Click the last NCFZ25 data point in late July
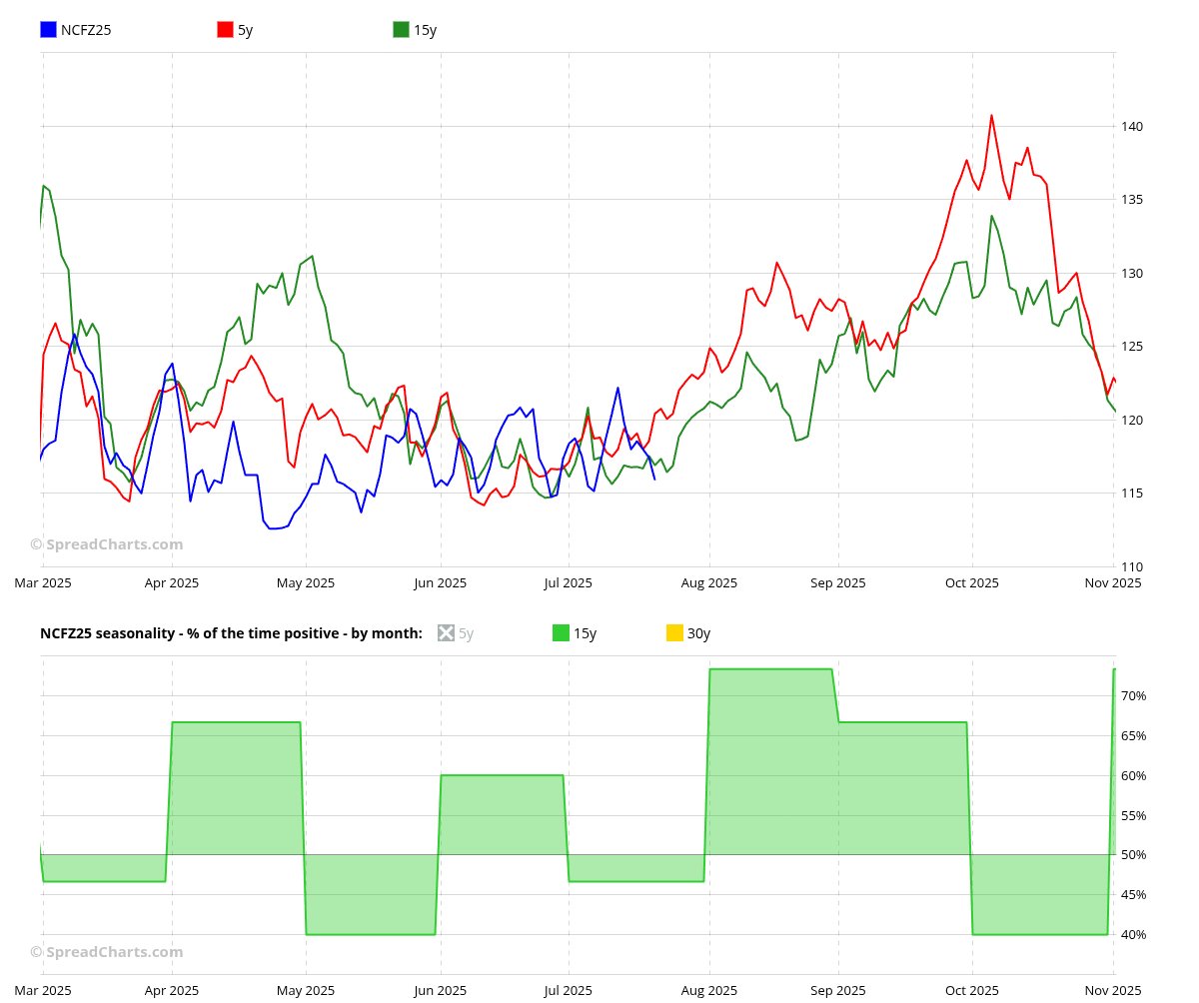 click(x=654, y=480)
